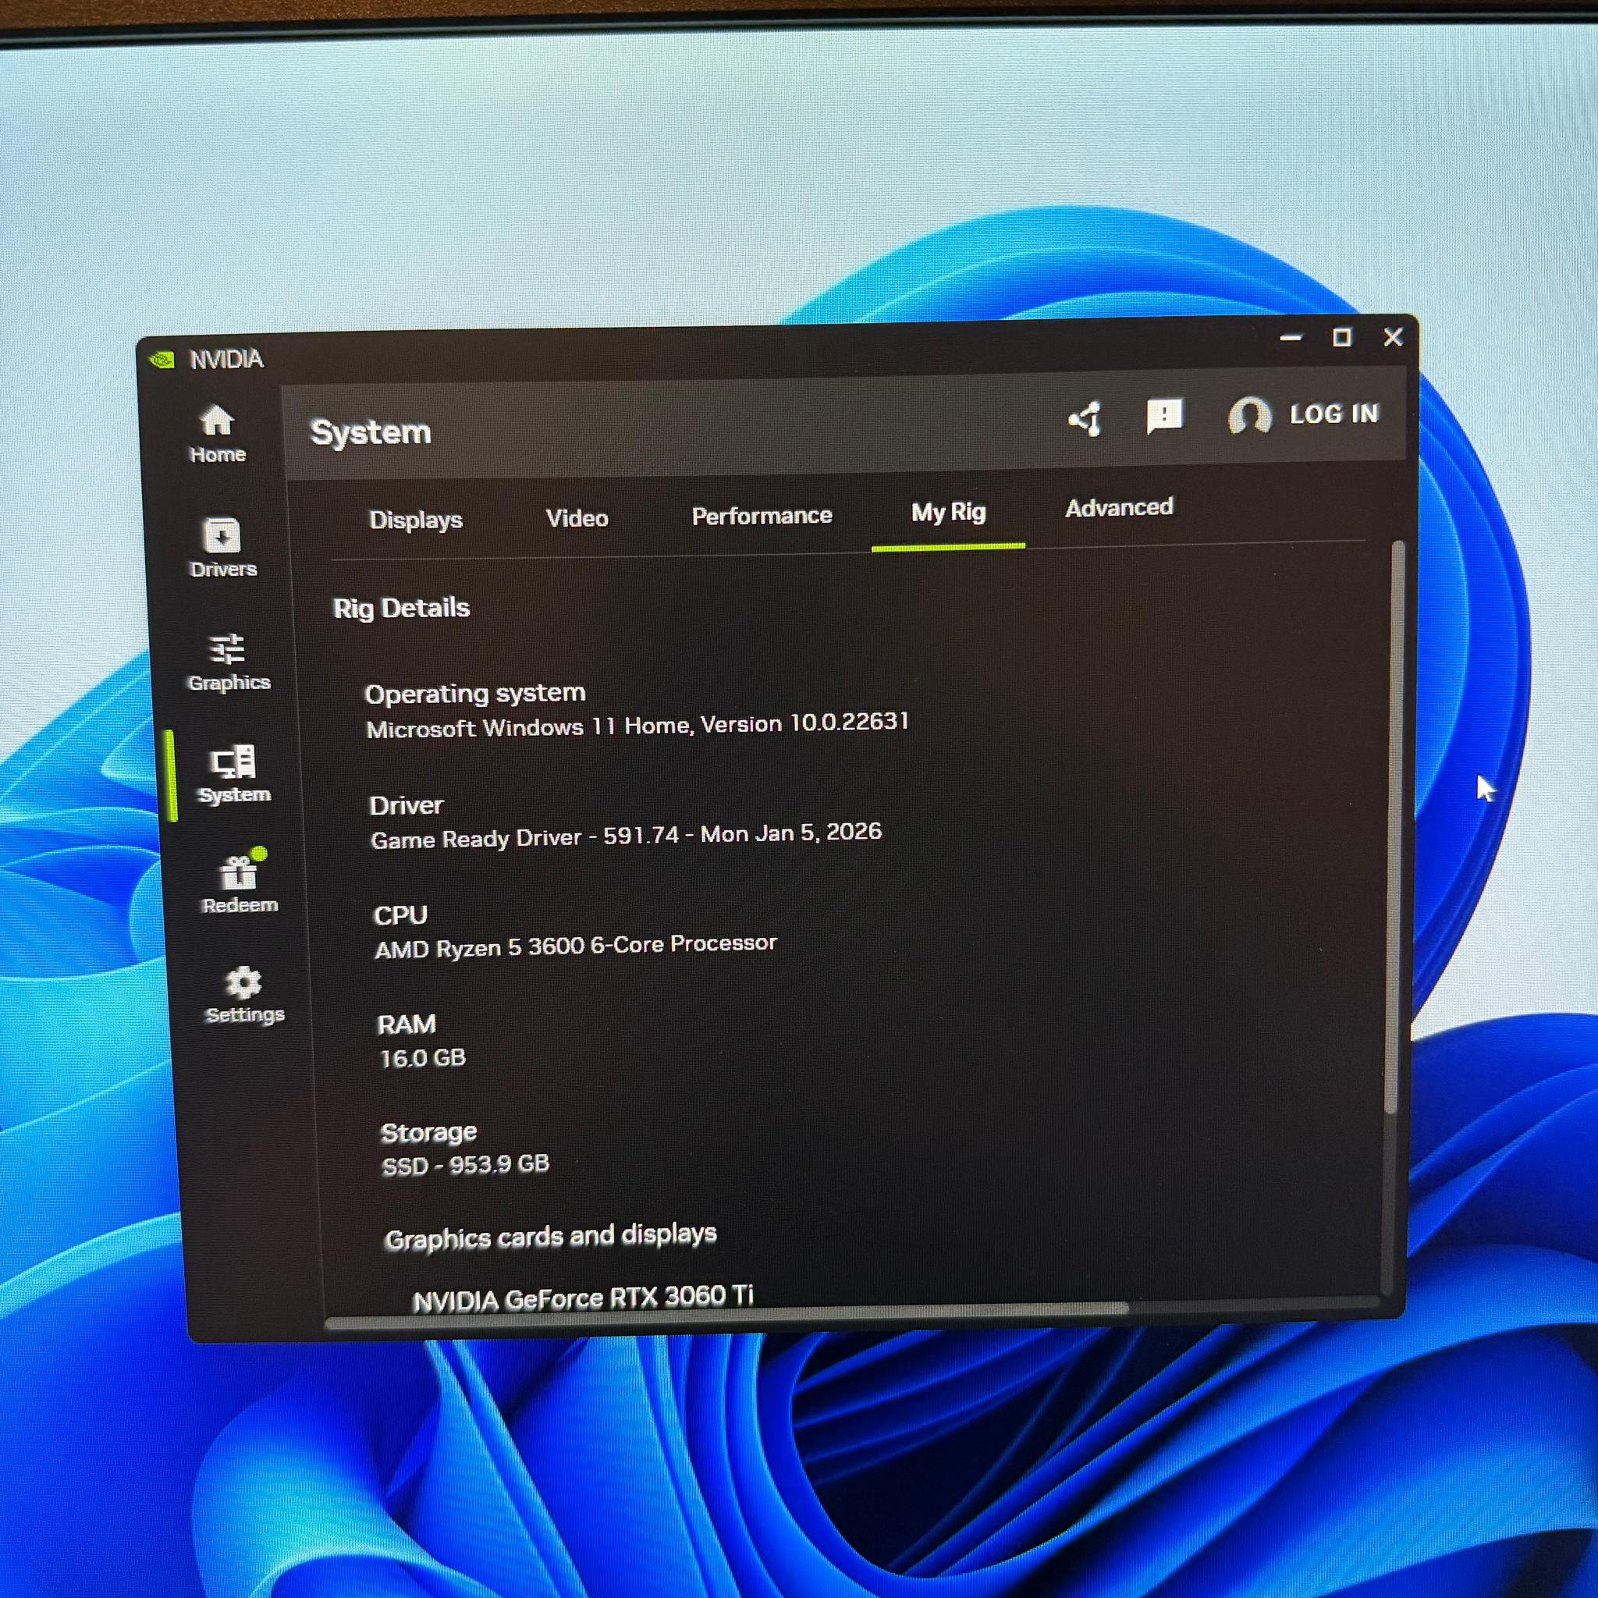Click the LOG IN button
This screenshot has height=1598, width=1598.
coord(1334,414)
